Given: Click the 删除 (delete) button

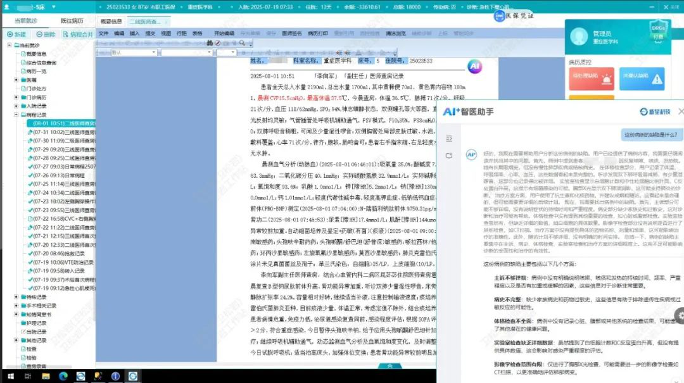Looking at the screenshot, I should coord(46,34).
